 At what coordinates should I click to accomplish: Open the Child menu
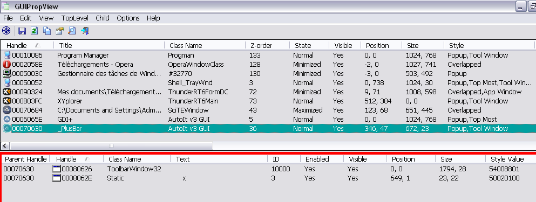103,18
